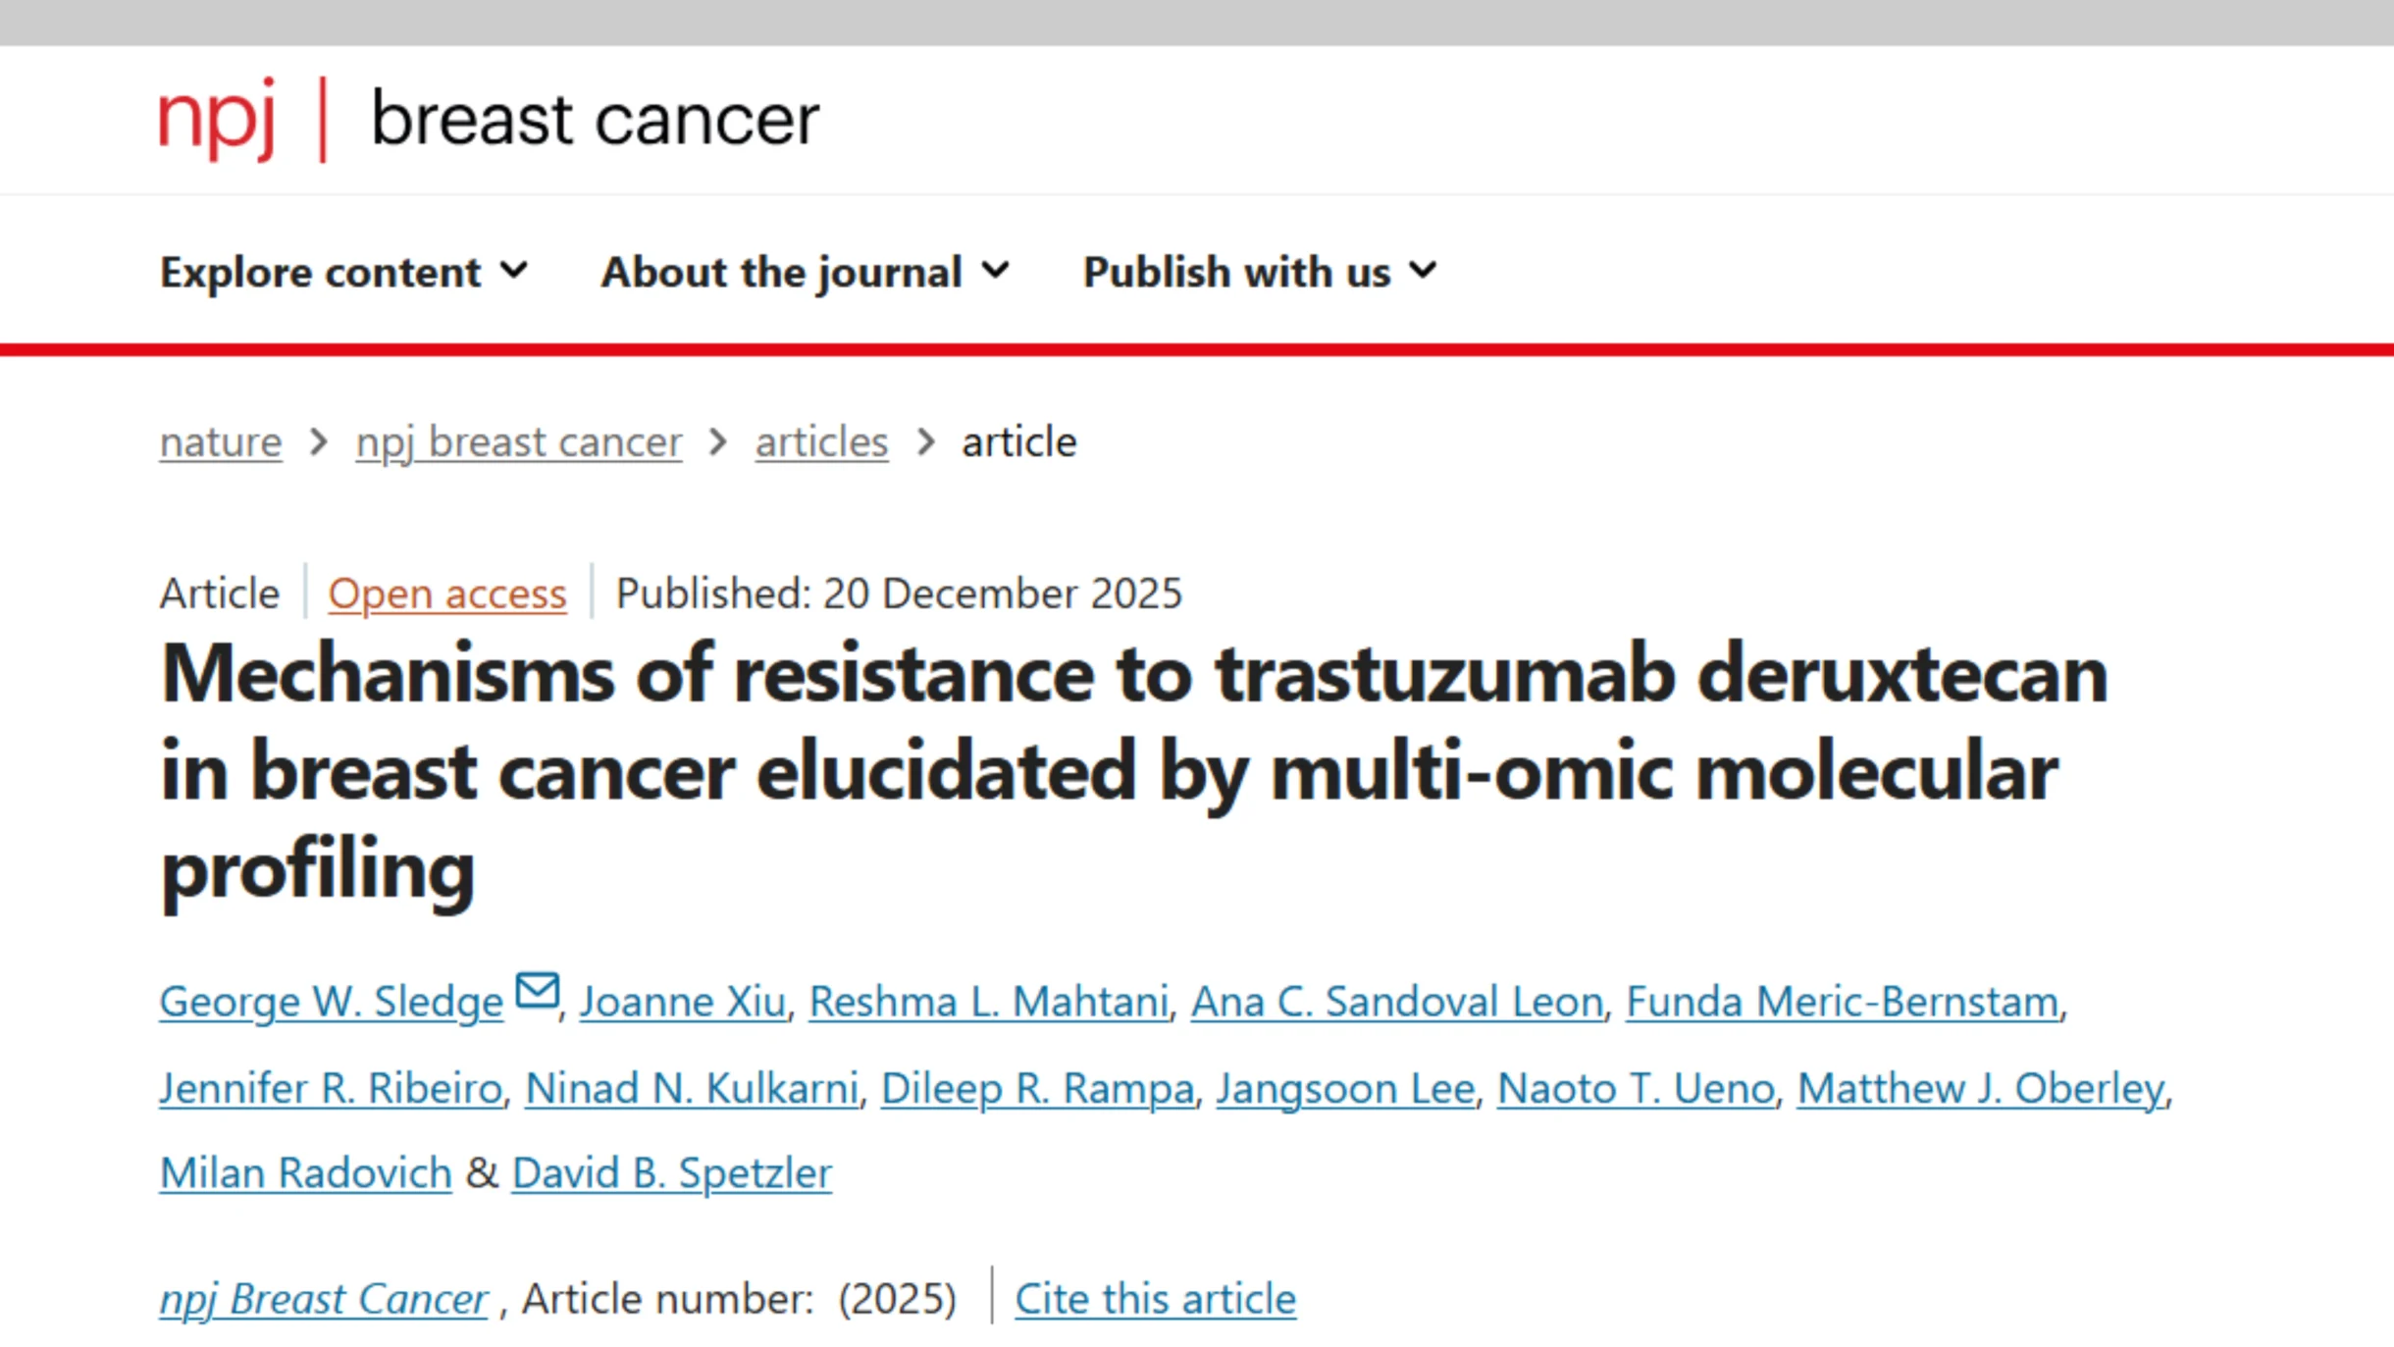Open the npj breast cancer breadcrumb
The width and height of the screenshot is (2394, 1347).
coord(518,442)
